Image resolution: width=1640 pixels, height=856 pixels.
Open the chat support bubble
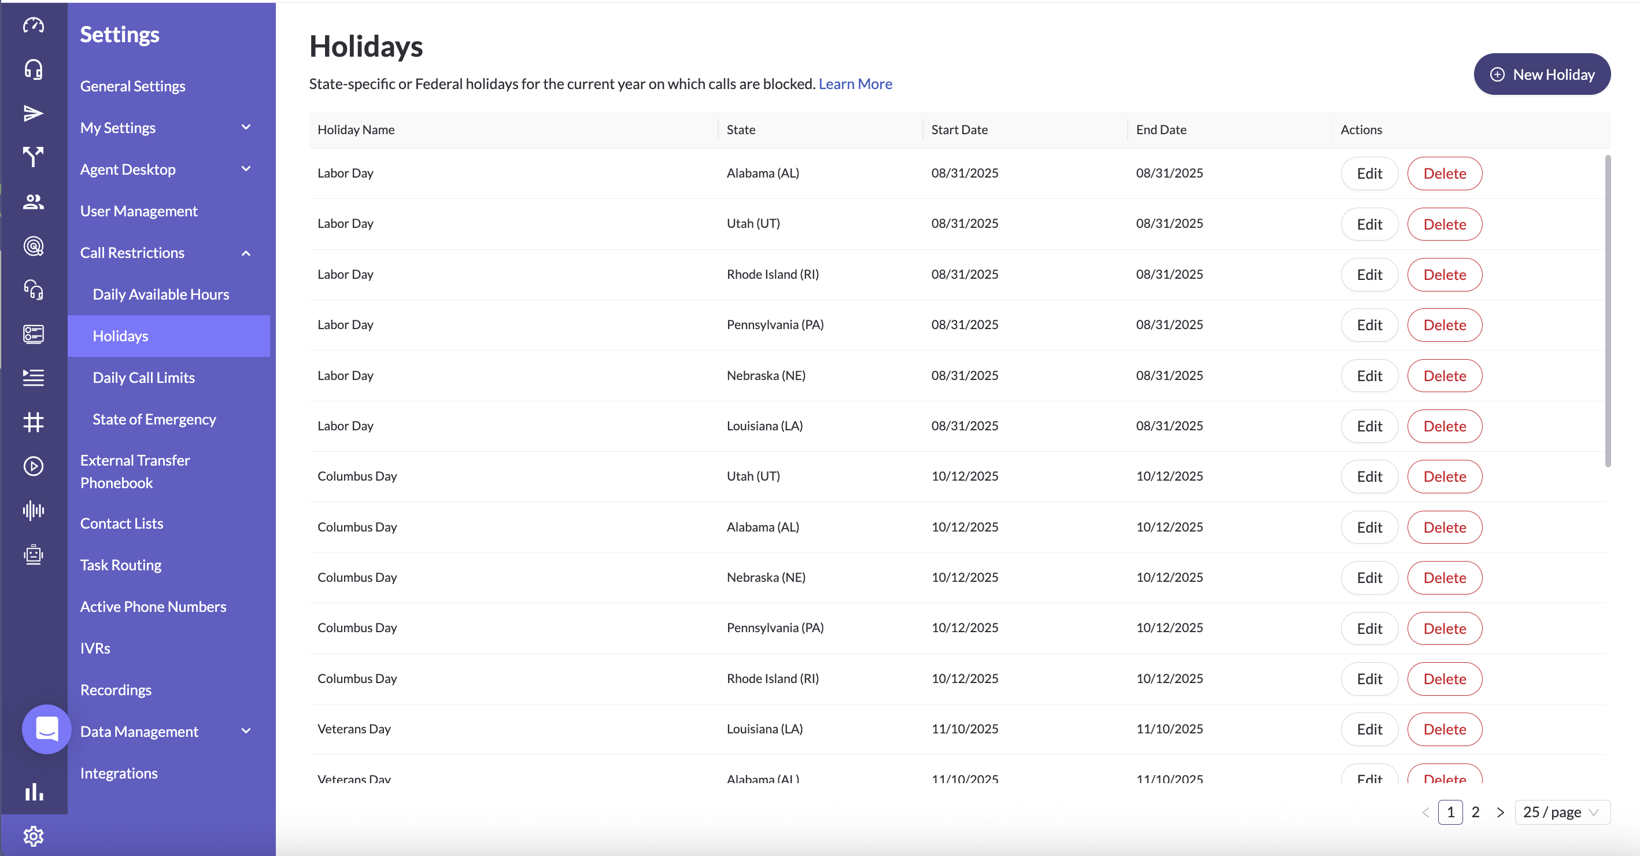click(x=46, y=729)
